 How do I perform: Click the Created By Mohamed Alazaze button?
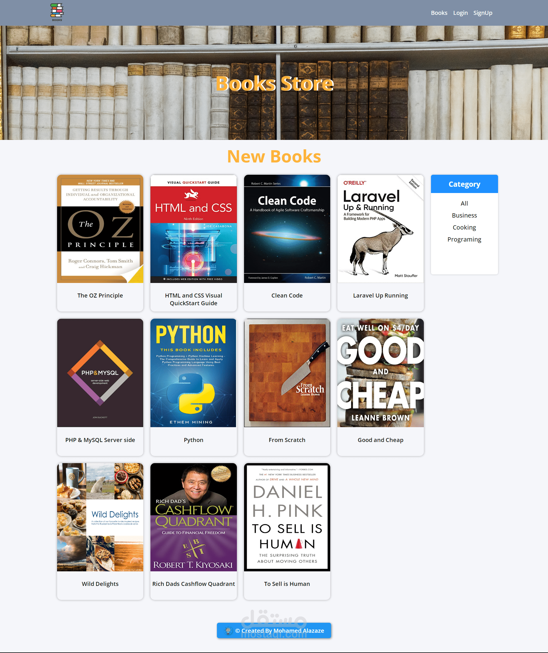(x=274, y=631)
